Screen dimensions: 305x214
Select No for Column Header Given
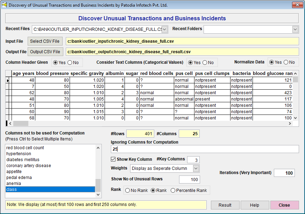(x=70, y=63)
